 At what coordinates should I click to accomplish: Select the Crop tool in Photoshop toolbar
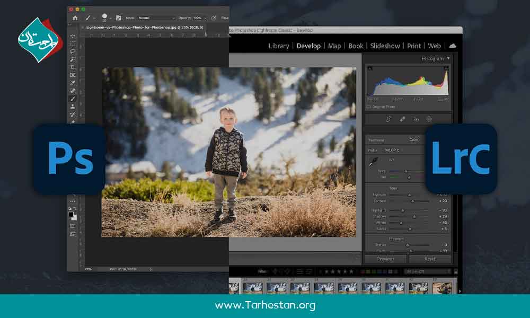73,67
